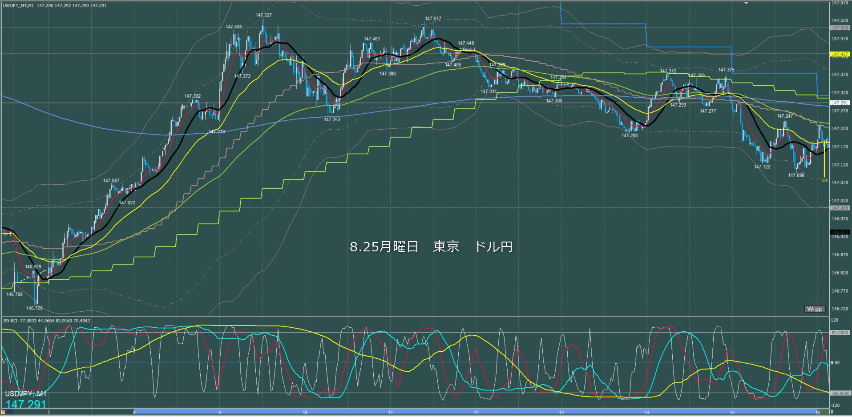Select the gray 147.500 price level tag
Viewport: 852px width, 417px height.
[x=840, y=28]
